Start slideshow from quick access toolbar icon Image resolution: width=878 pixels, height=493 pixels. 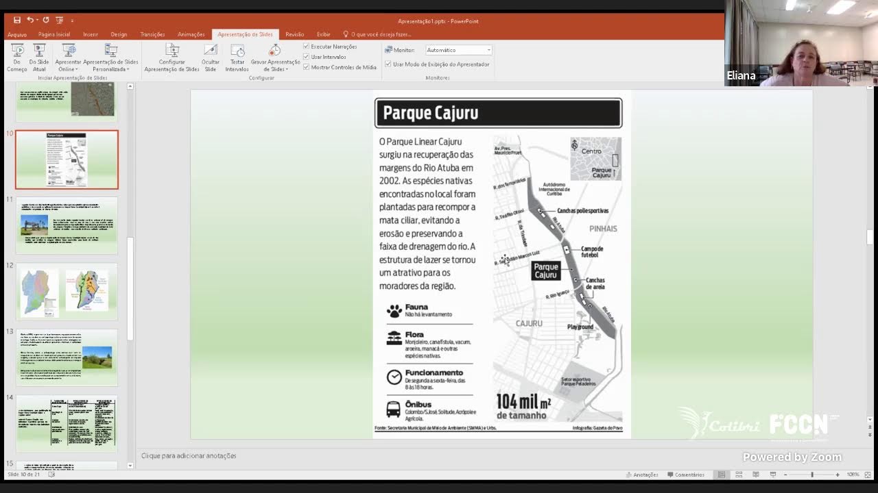pyautogui.click(x=60, y=21)
